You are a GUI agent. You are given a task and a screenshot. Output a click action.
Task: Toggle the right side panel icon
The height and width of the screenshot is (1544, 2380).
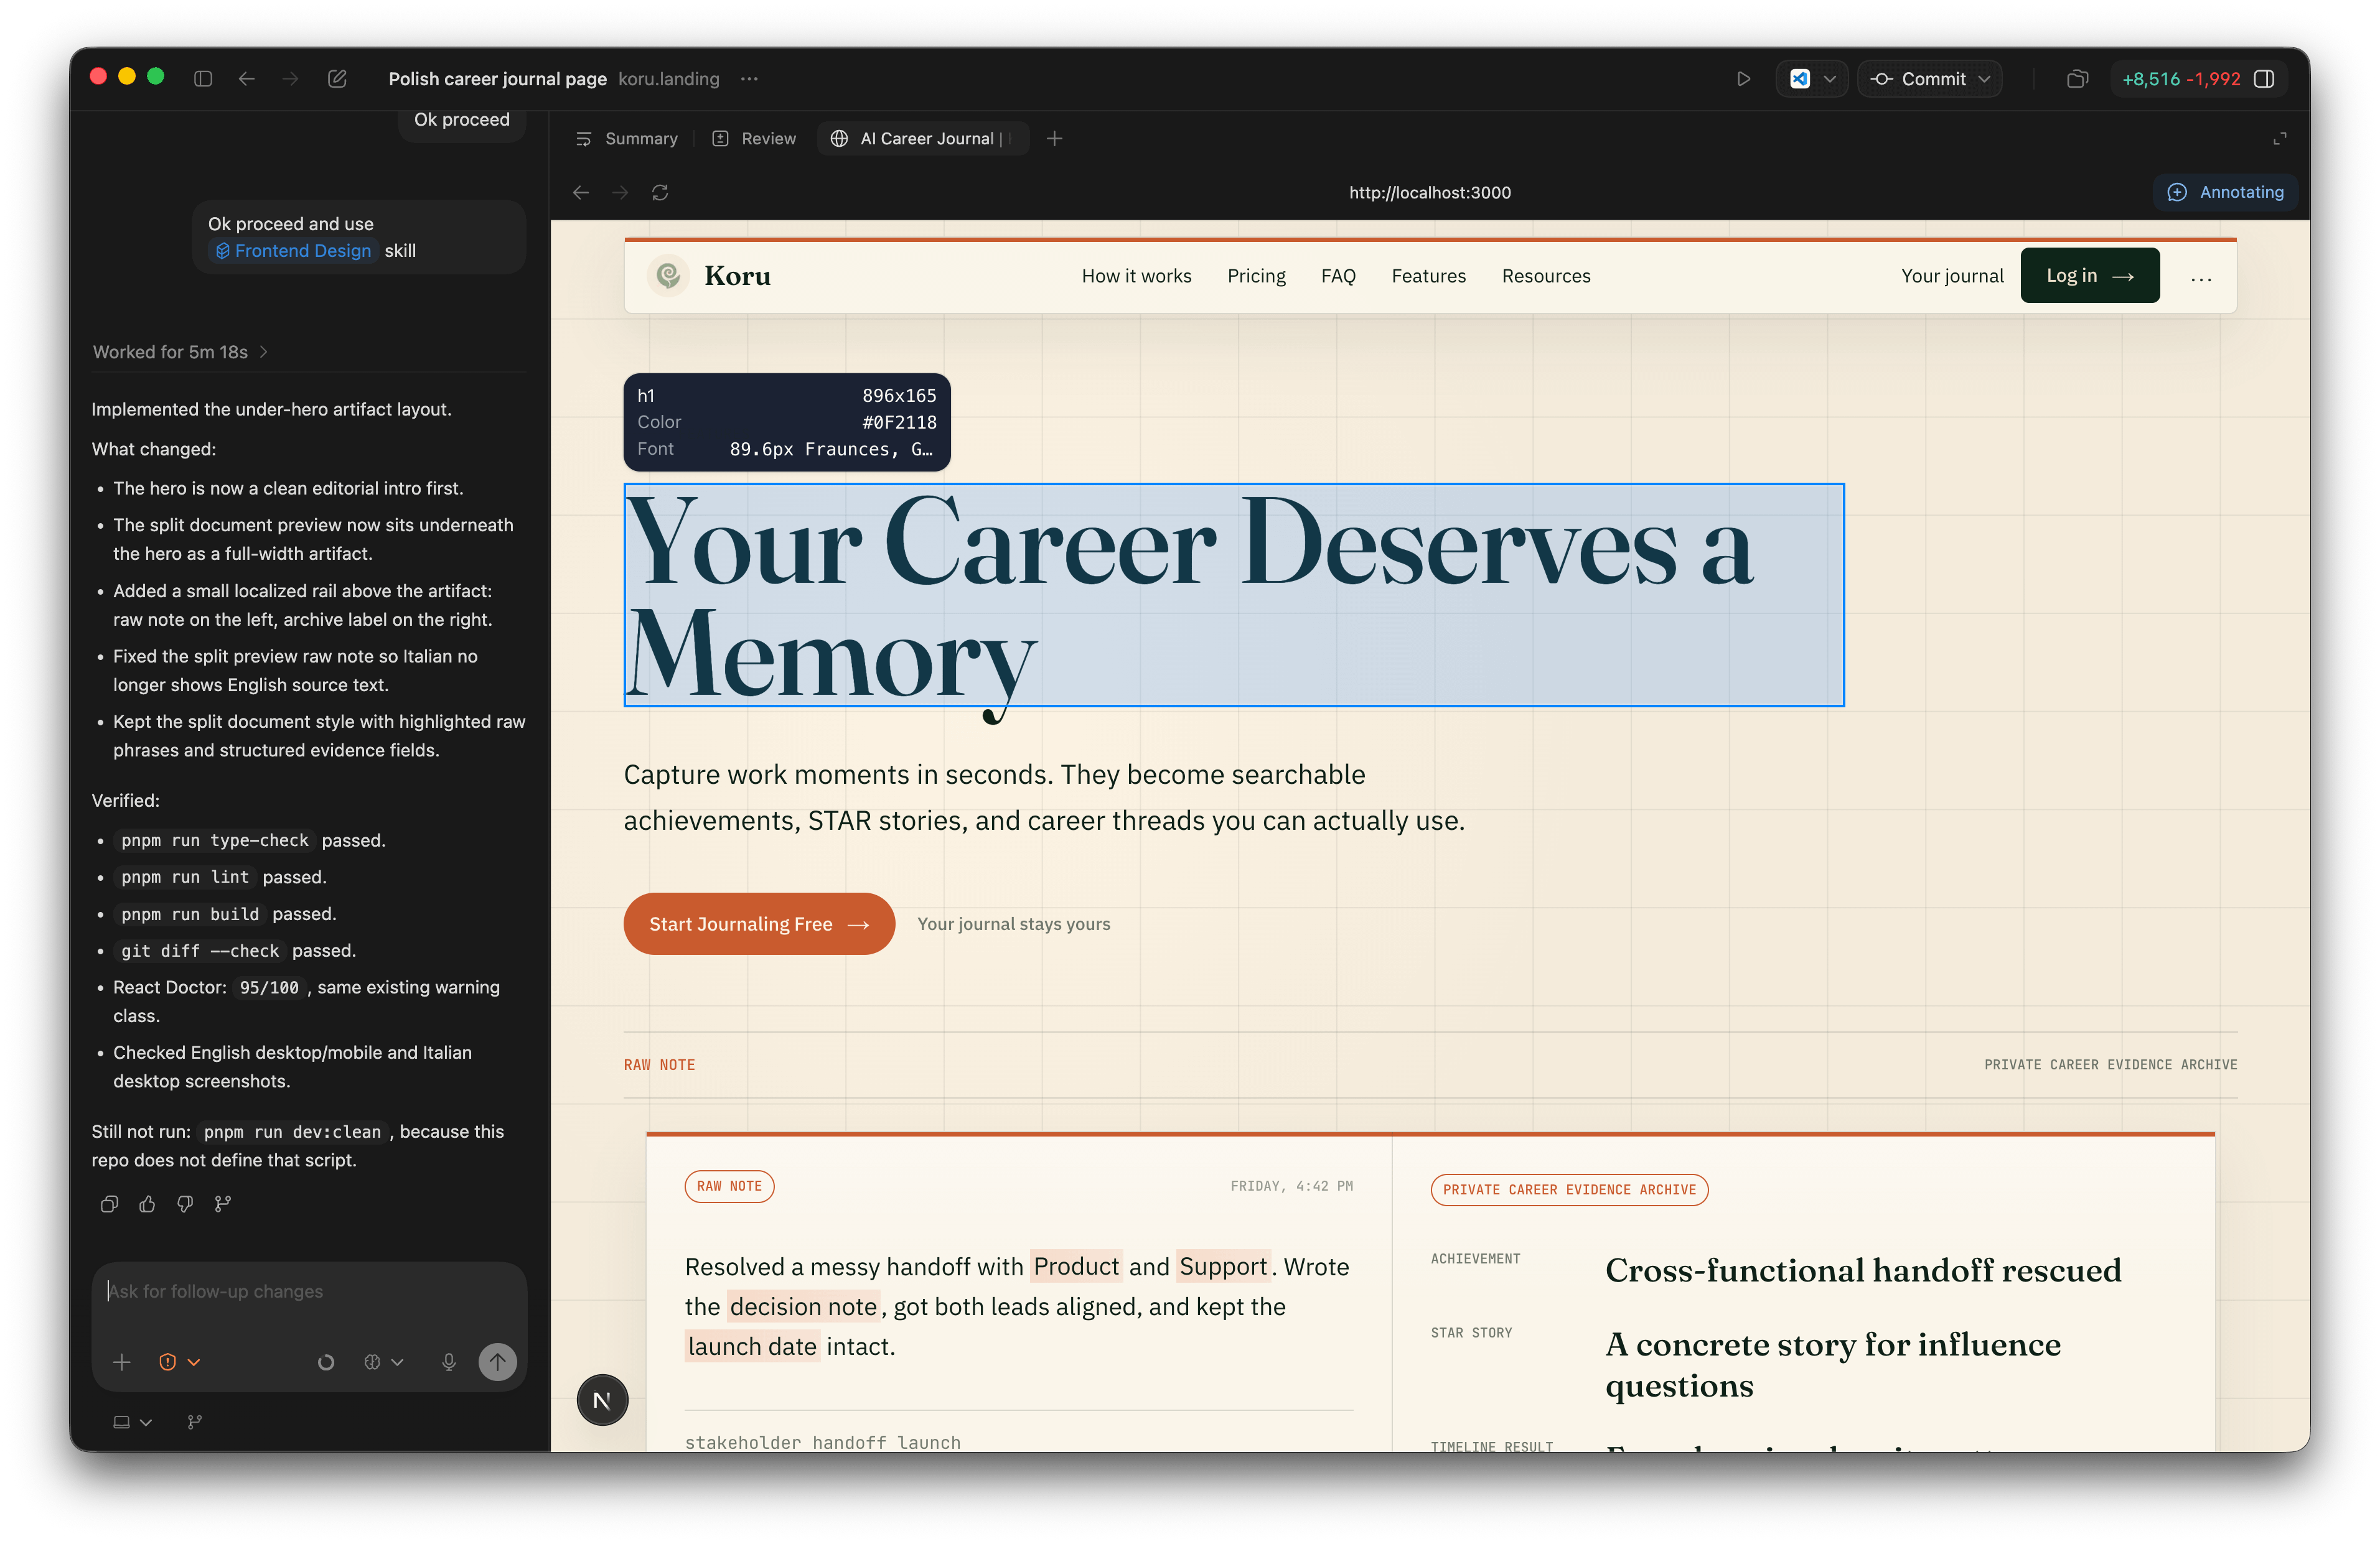click(x=2265, y=79)
